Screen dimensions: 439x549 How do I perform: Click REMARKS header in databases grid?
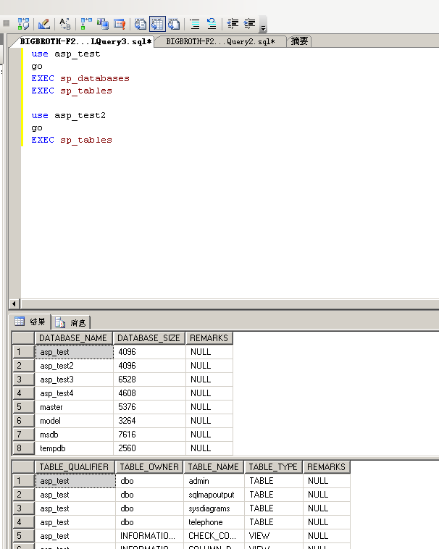(x=209, y=338)
